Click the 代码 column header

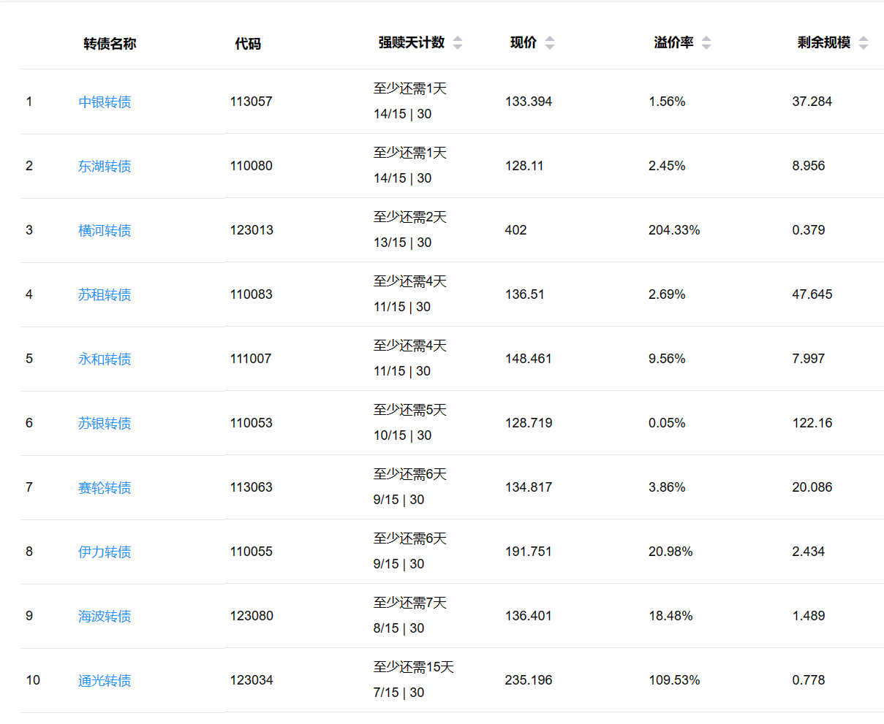pyautogui.click(x=248, y=44)
